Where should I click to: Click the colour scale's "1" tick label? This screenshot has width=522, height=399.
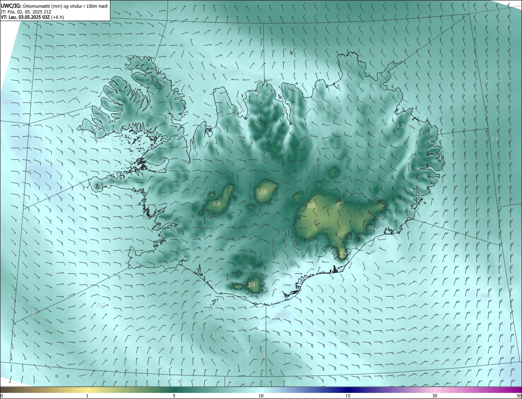88,396
